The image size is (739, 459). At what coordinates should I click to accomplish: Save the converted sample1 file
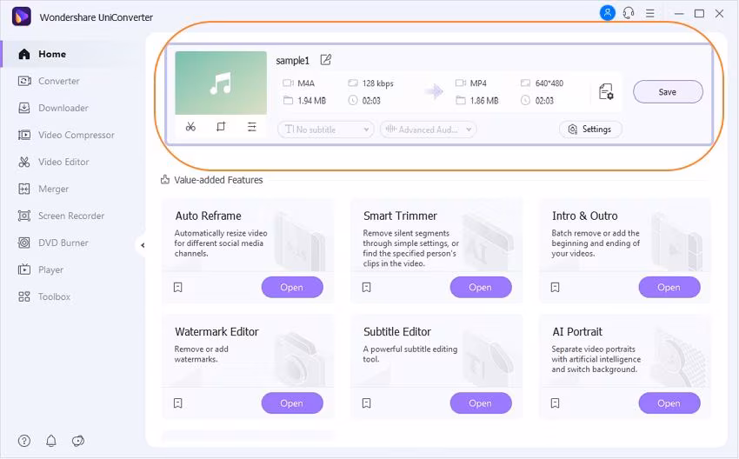coord(668,91)
